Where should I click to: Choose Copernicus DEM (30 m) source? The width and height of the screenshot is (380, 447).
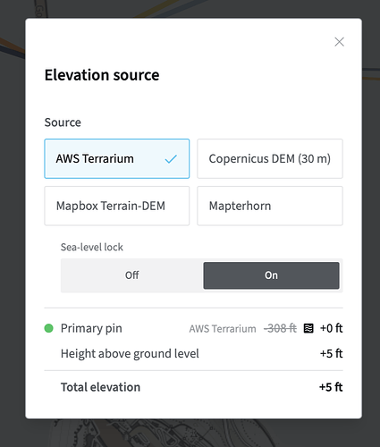pos(270,158)
